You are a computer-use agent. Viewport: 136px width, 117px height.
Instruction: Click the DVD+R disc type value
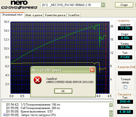(x=125, y=102)
